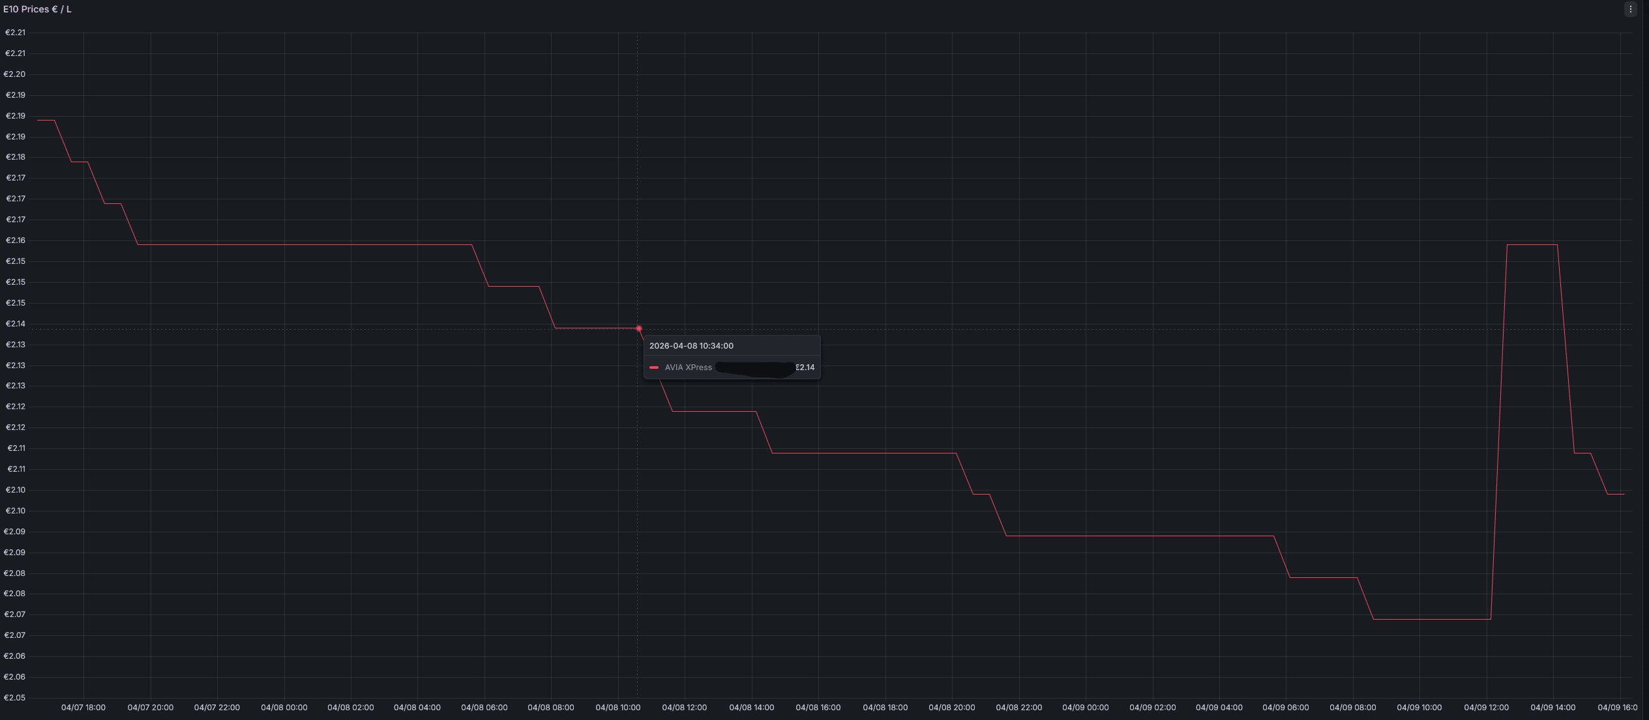Click the 04/09 14:00 x-axis label
Screen dimensions: 1649x720
1552,708
